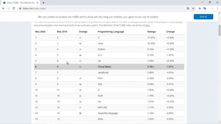Select the Swift language name
221x124 pixels.
tap(100, 96)
